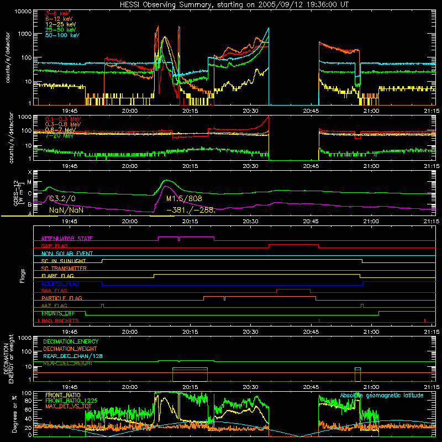This screenshot has height=442, width=442.
Task: Select the BAD_PACKETS flag label
Action: tap(60, 320)
